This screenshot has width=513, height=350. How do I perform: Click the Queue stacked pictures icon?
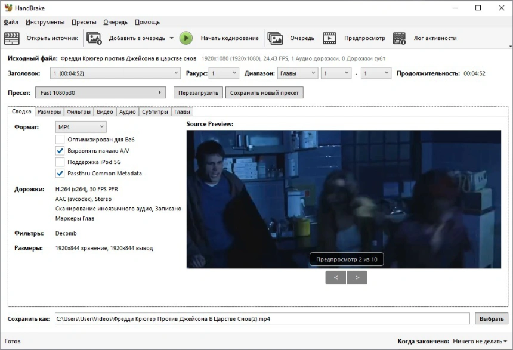pyautogui.click(x=275, y=38)
